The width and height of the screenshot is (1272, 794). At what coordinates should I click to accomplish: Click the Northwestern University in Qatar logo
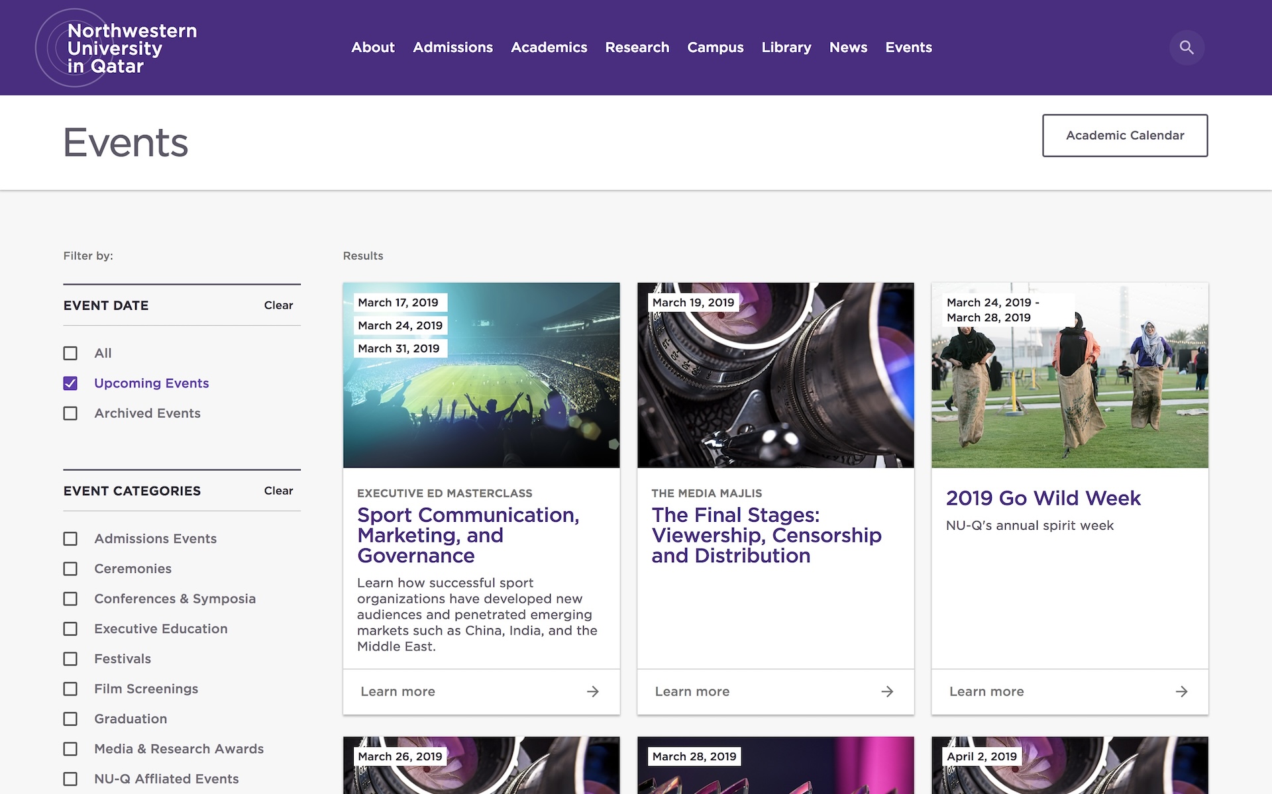[x=117, y=48]
